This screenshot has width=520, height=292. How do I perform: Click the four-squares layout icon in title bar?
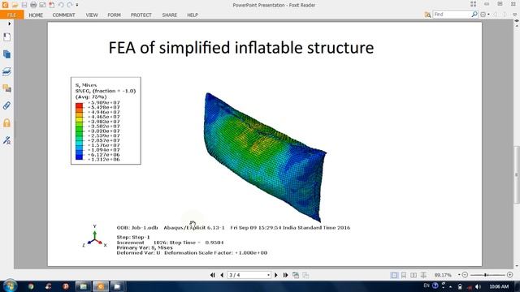coord(473,4)
